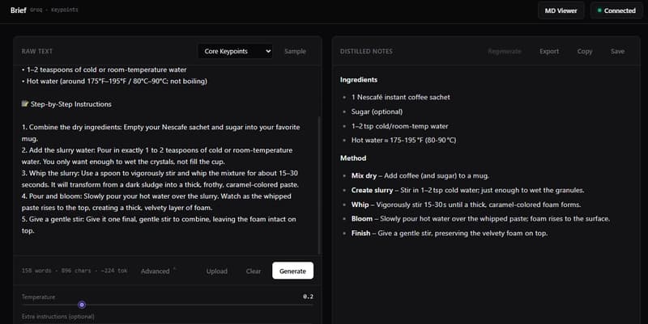
Task: Click '1–2 teaspoons of cold' raw line
Action: (x=104, y=69)
